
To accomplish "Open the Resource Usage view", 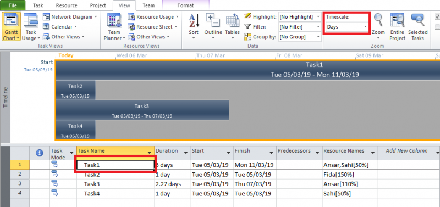I will coord(153,17).
